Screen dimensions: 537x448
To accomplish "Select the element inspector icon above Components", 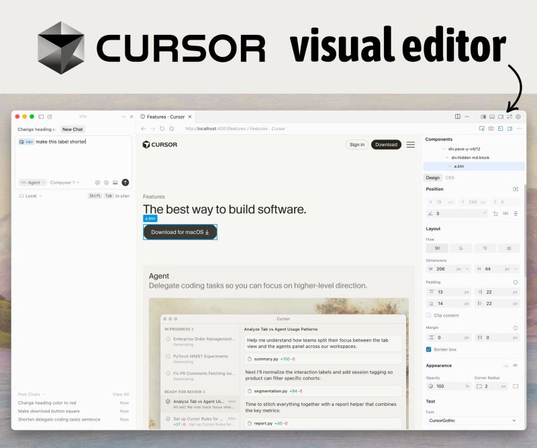I will click(x=483, y=128).
